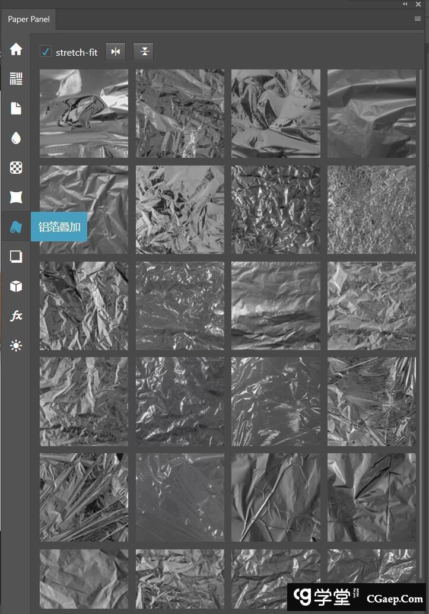The height and width of the screenshot is (614, 429).
Task: Select the Paper Panel tab
Action: (28, 20)
